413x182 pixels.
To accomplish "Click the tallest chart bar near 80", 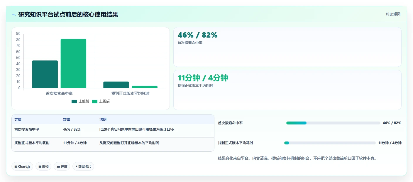I will pos(73,63).
